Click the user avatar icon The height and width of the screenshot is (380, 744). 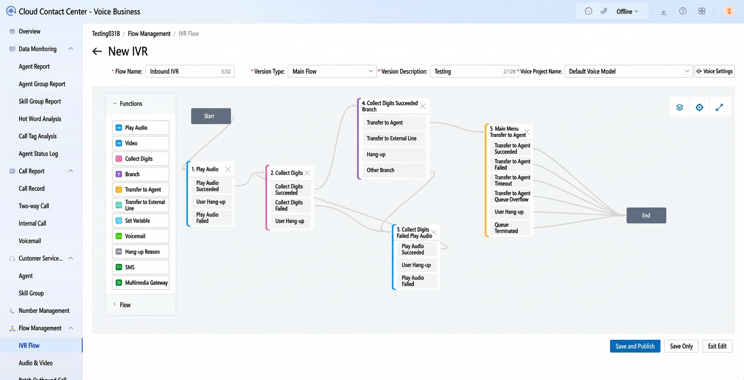coord(729,11)
